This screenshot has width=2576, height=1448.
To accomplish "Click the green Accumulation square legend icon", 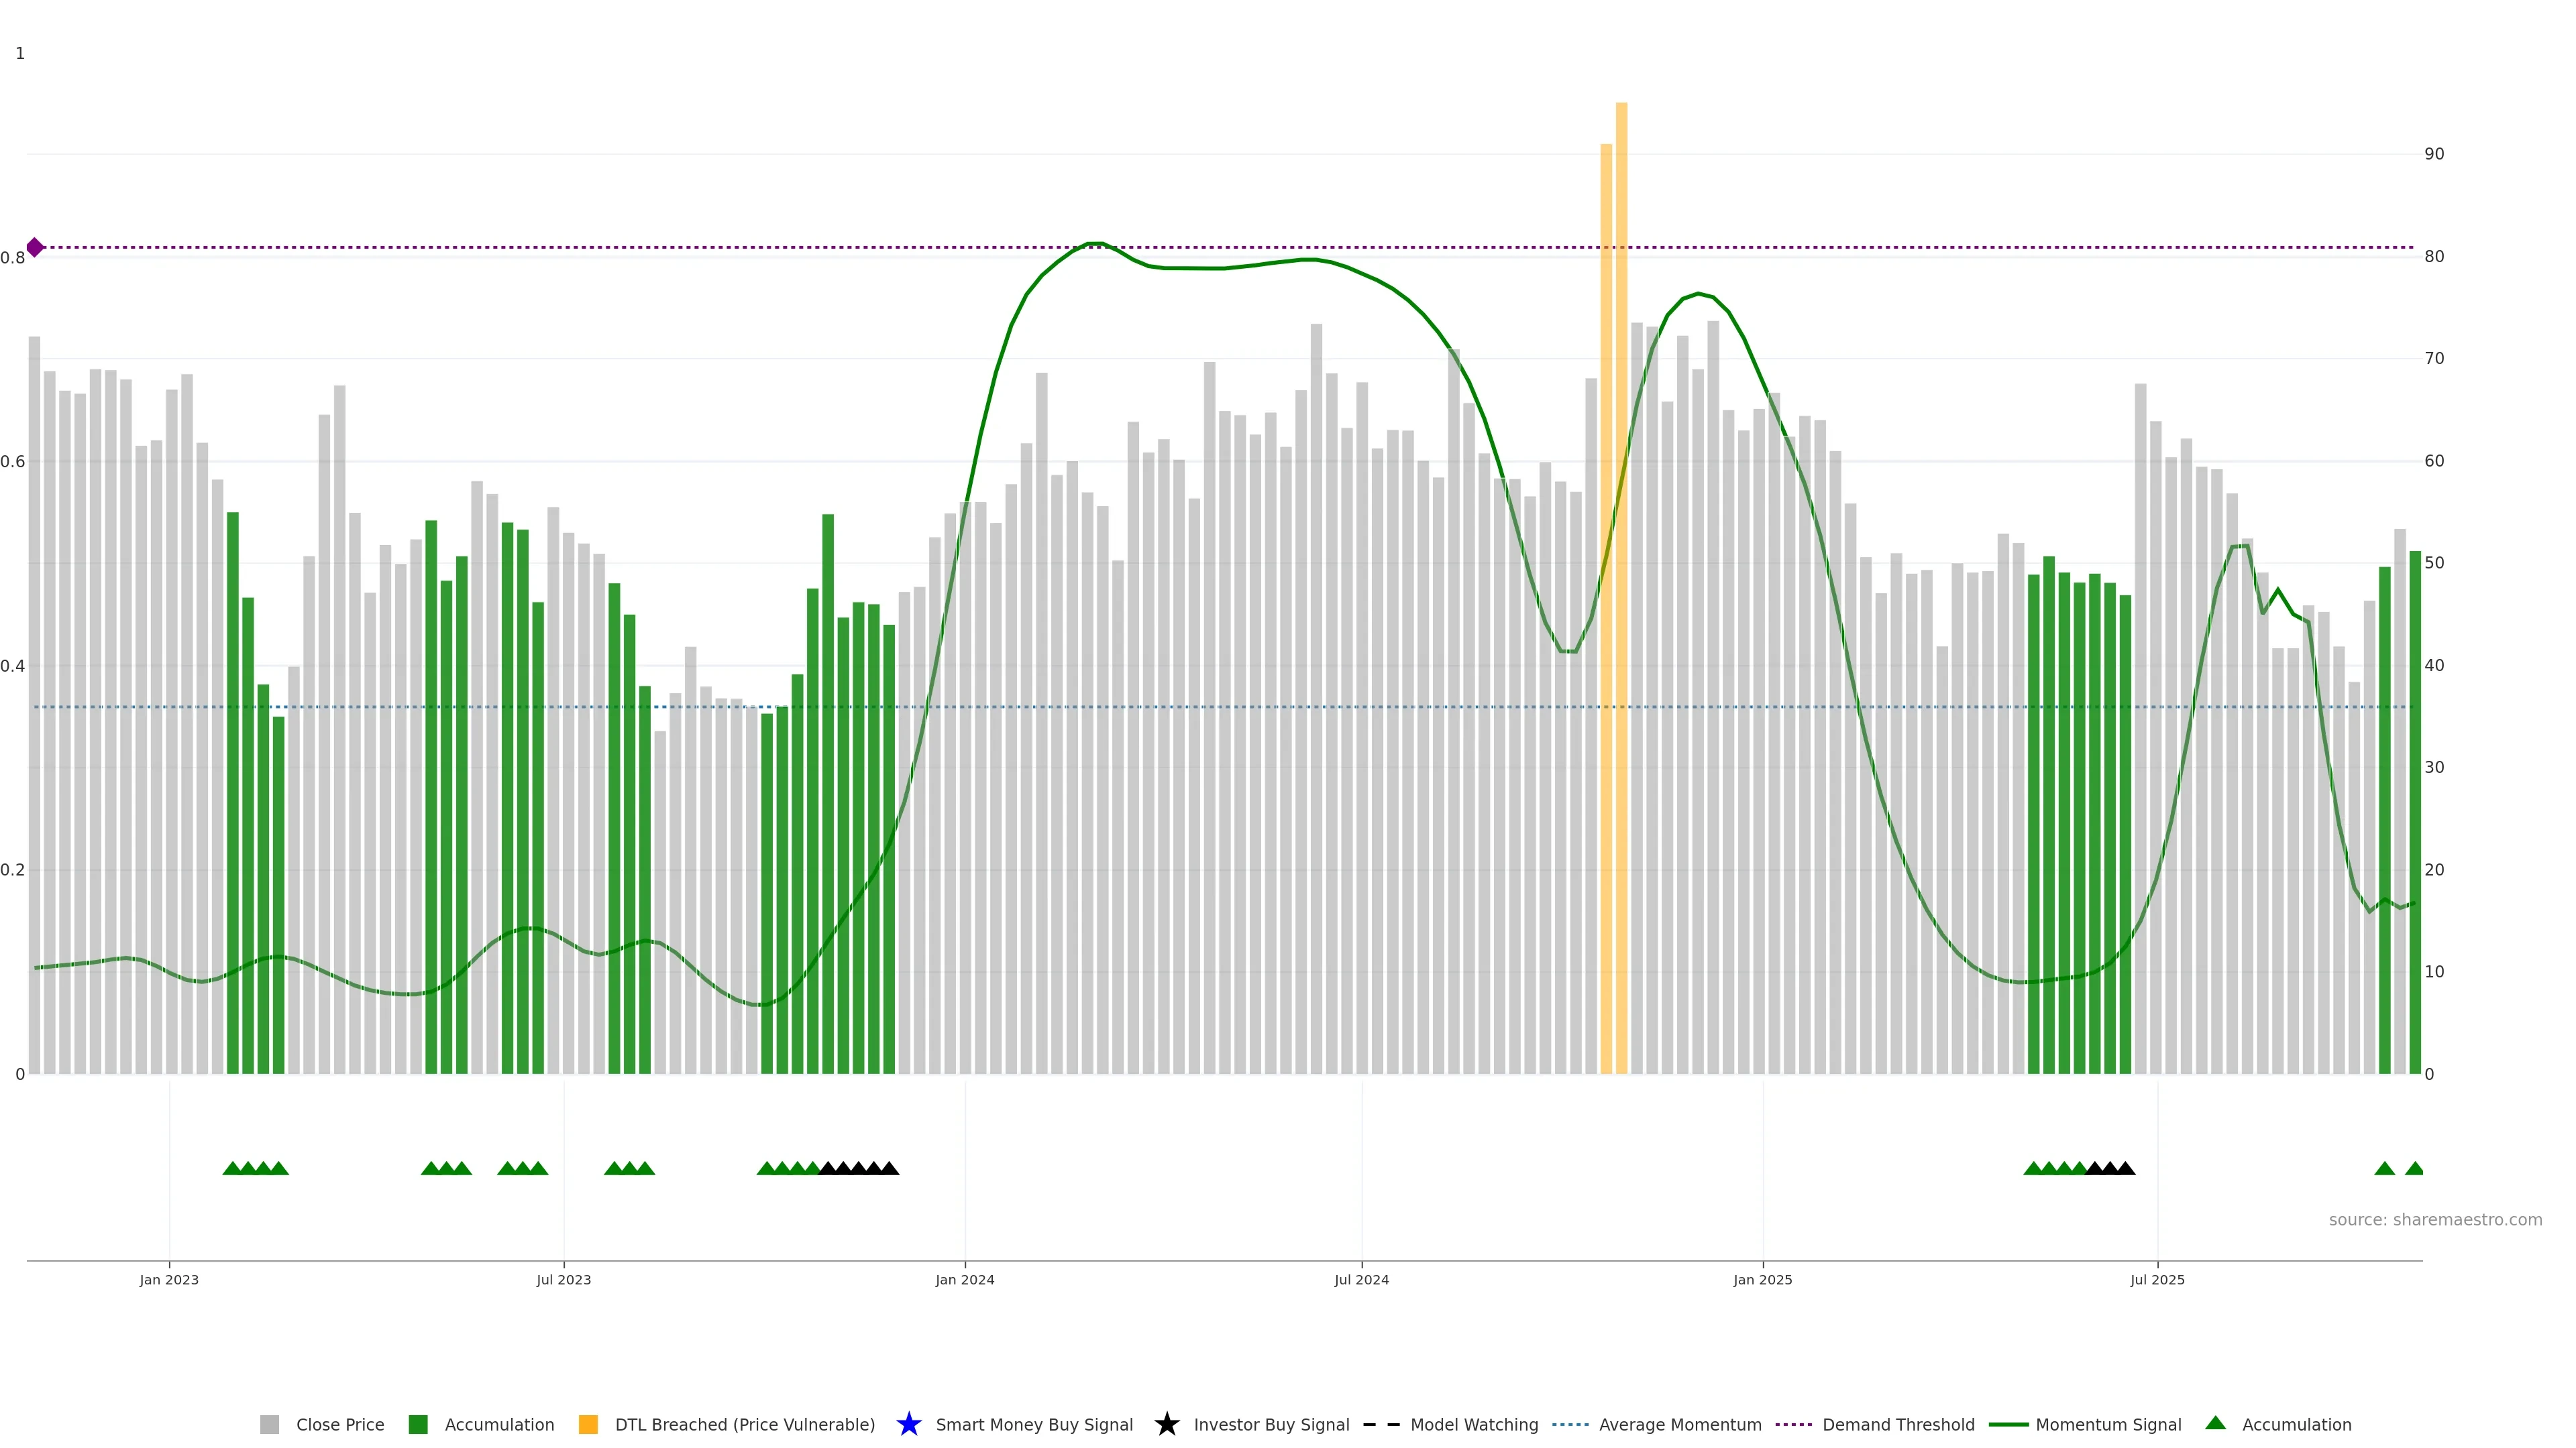I will click(418, 1424).
